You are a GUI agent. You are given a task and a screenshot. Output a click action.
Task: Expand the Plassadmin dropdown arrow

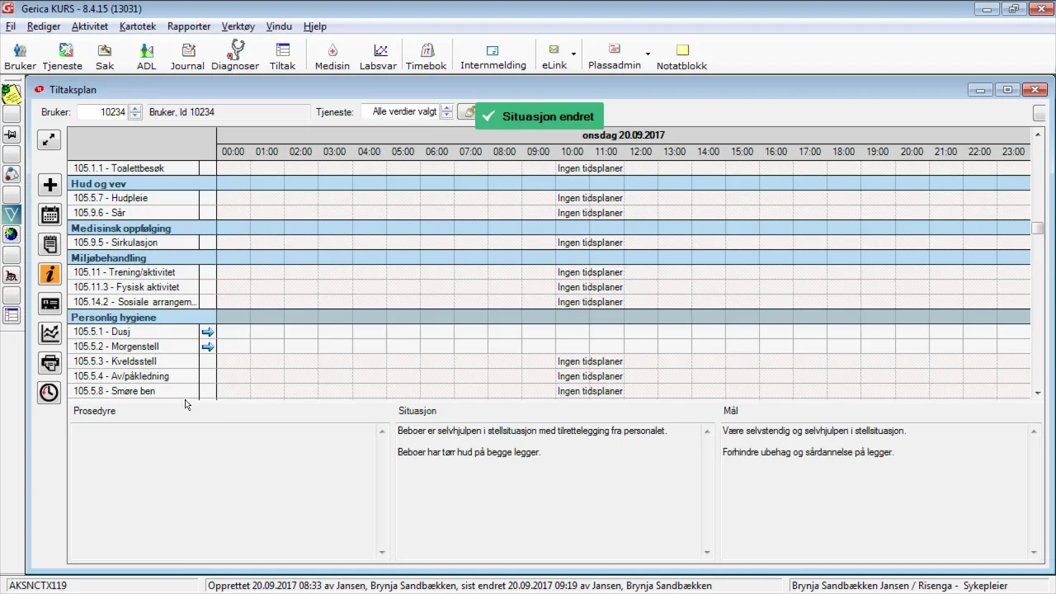pyautogui.click(x=648, y=54)
